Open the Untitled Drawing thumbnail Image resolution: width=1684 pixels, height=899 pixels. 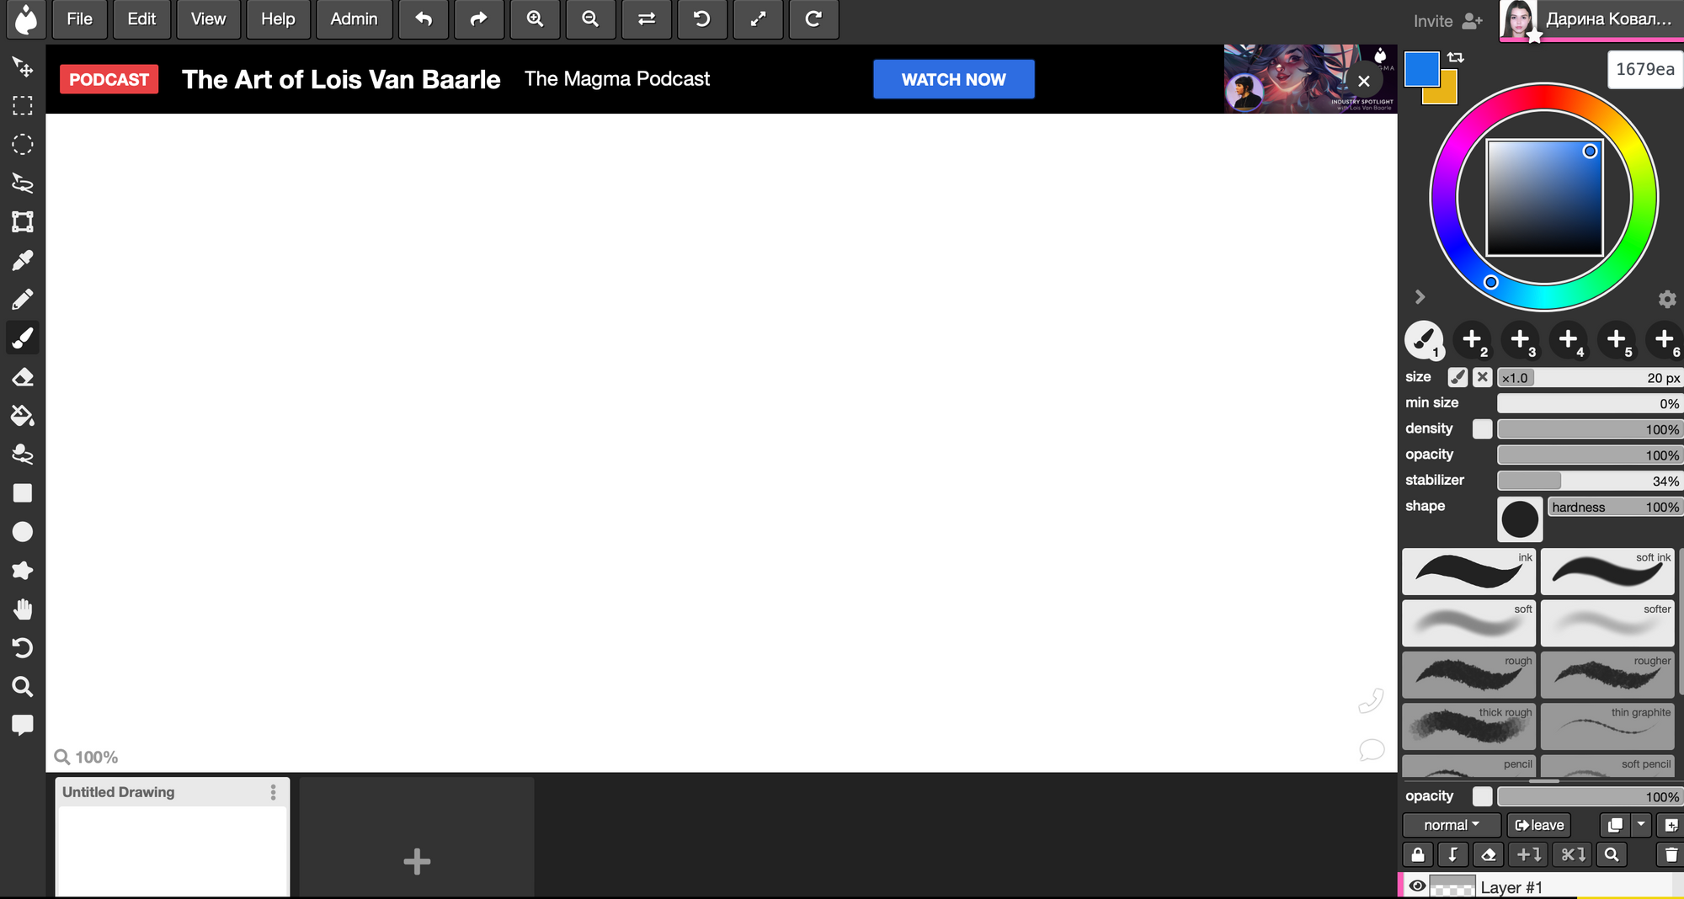173,852
